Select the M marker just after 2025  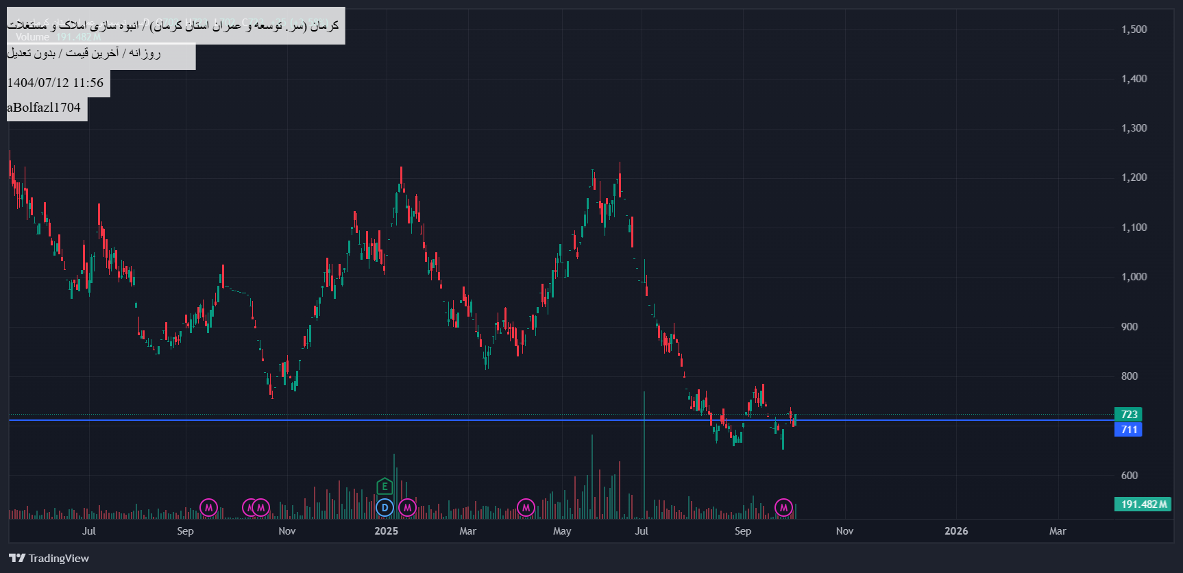407,508
